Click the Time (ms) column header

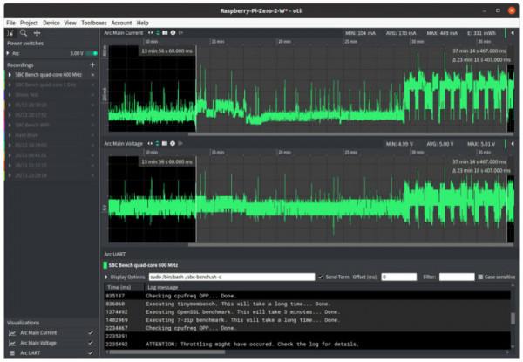[119, 287]
